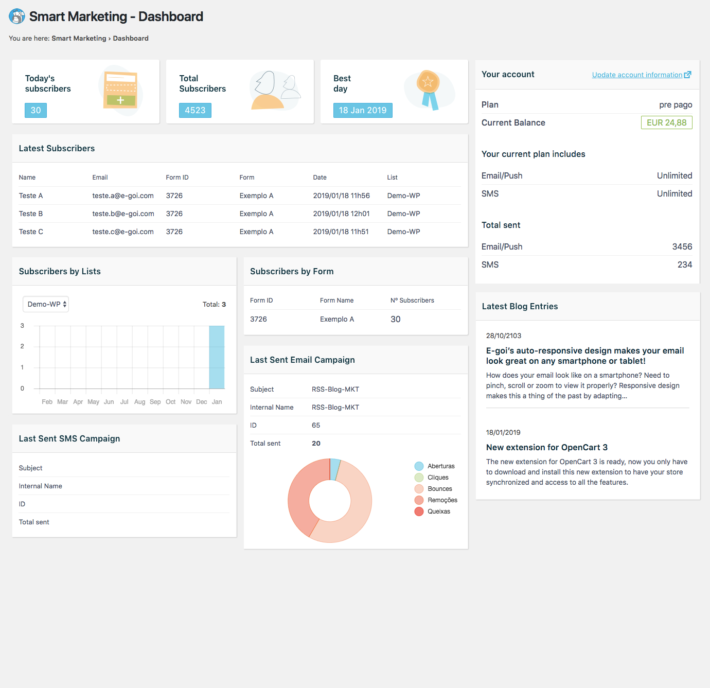The width and height of the screenshot is (710, 688).
Task: Click the Latest Blog Entries heading
Action: tap(520, 306)
